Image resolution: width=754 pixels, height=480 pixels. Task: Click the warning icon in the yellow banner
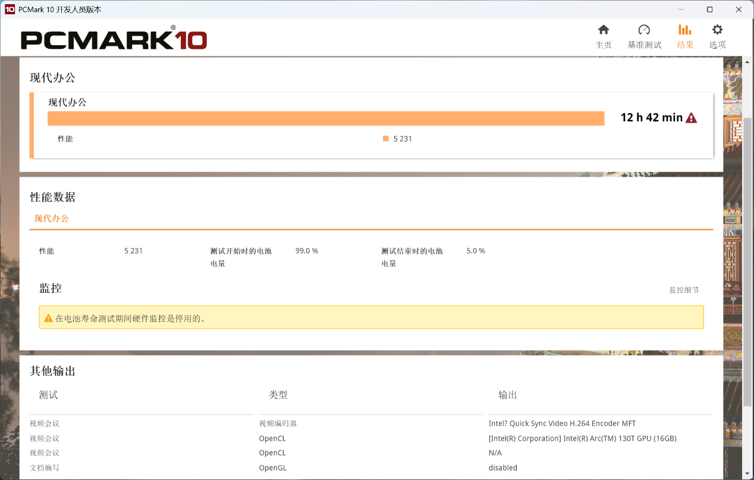48,317
